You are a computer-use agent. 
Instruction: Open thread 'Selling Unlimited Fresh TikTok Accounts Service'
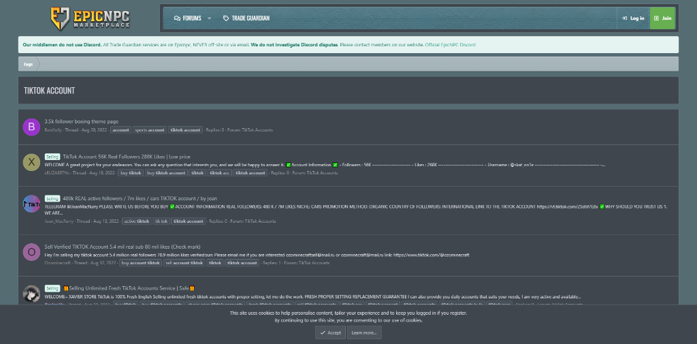129,288
